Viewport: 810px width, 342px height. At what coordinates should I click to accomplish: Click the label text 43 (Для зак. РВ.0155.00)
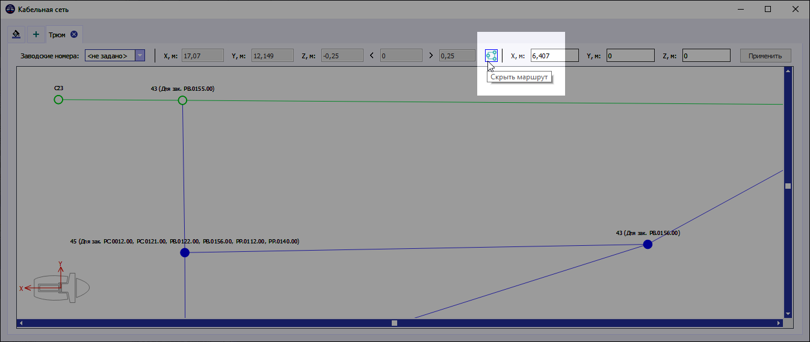pyautogui.click(x=183, y=88)
